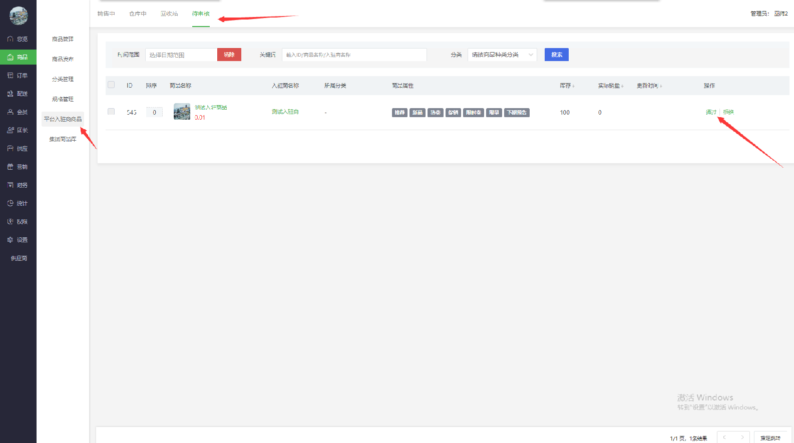Select the 会员 members sidebar icon
794x443 pixels.
[11, 112]
